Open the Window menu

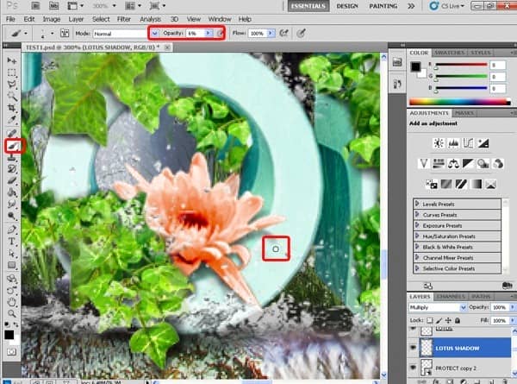tap(219, 19)
